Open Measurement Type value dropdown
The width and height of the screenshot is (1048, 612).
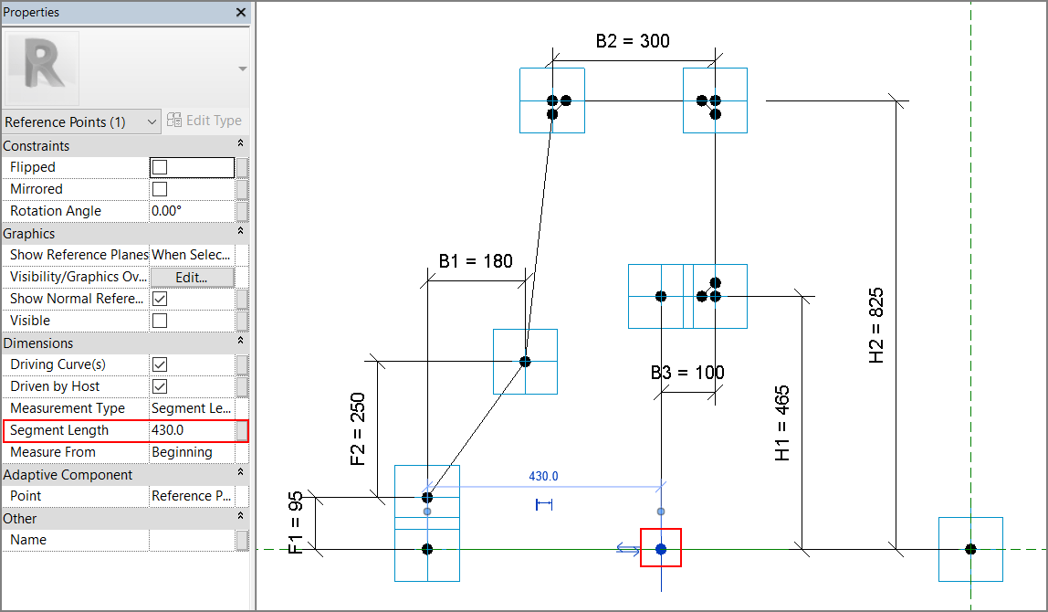193,408
